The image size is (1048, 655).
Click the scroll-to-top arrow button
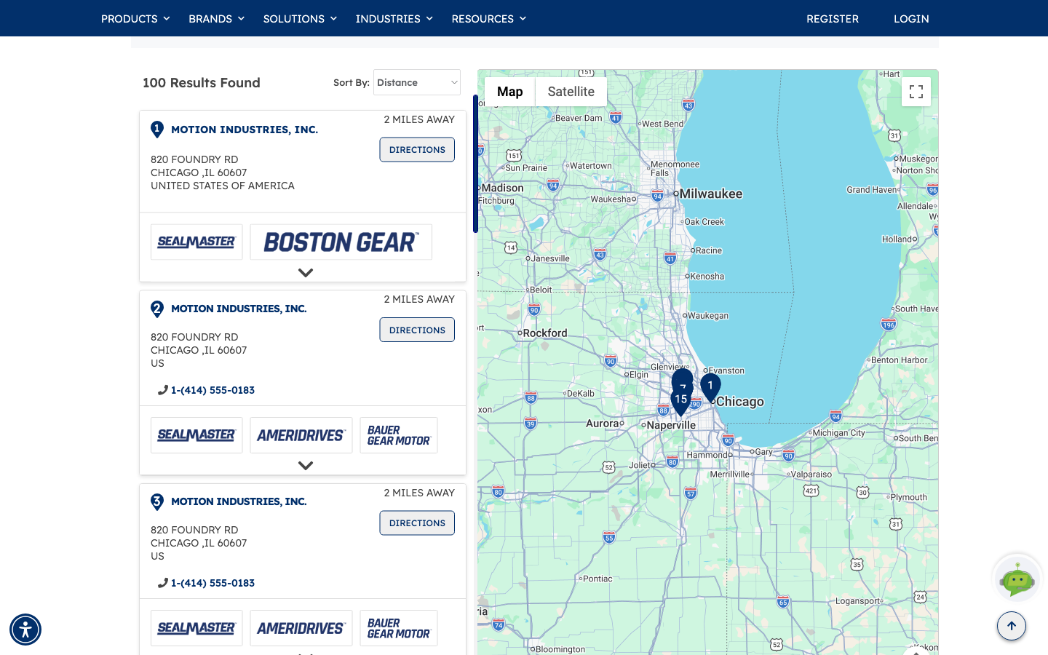tap(1012, 626)
